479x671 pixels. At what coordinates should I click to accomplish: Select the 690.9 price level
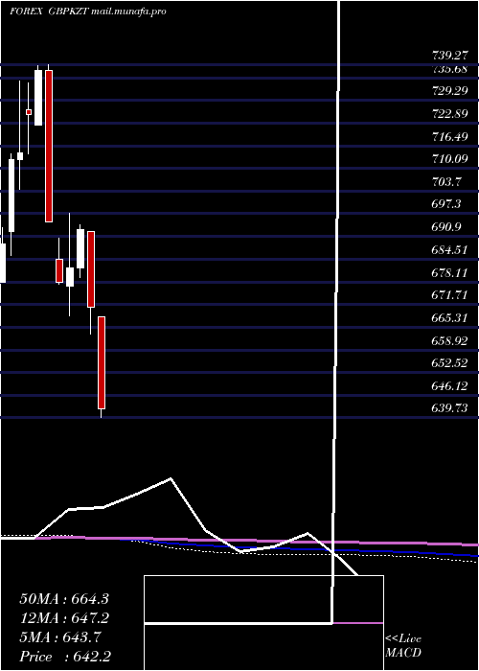click(446, 227)
